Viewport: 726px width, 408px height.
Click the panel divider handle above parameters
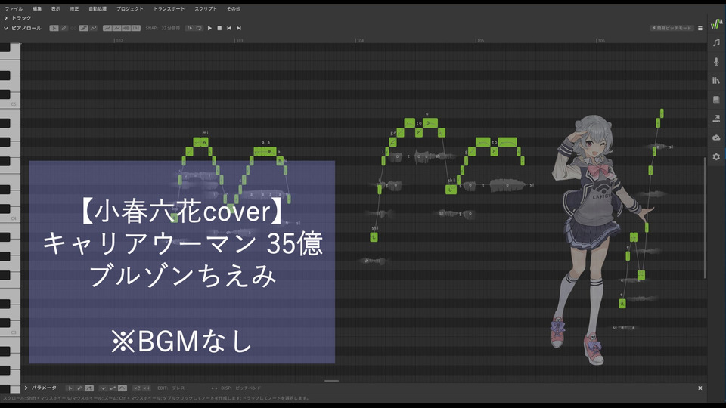331,381
